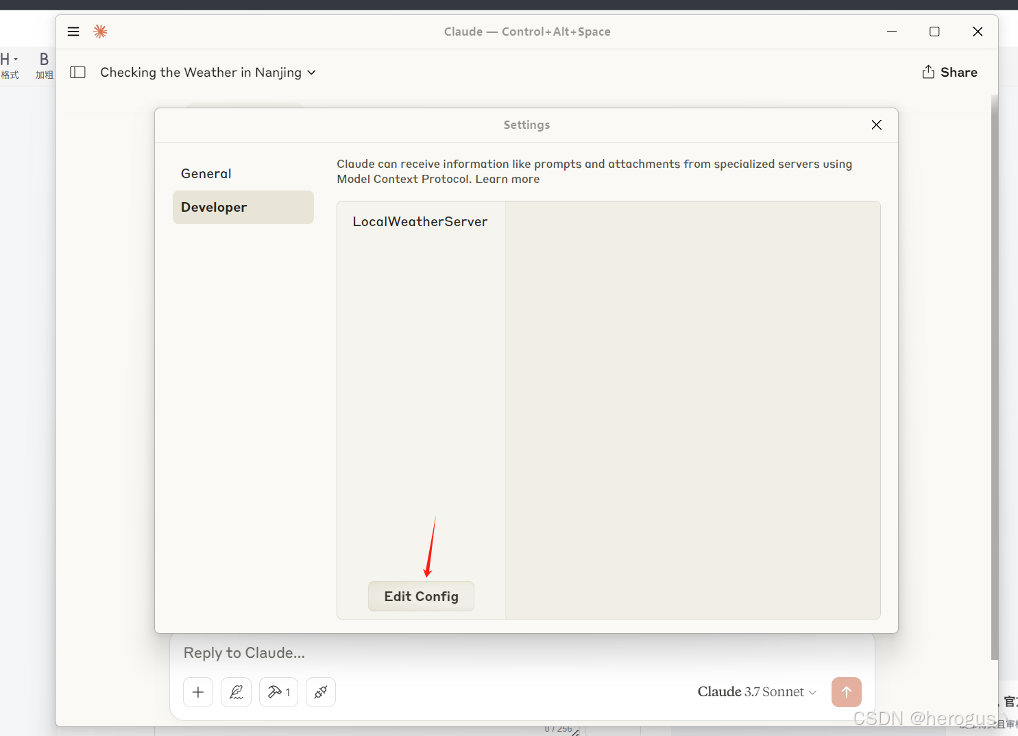Click the plug connector icon
The width and height of the screenshot is (1018, 736).
(x=321, y=692)
